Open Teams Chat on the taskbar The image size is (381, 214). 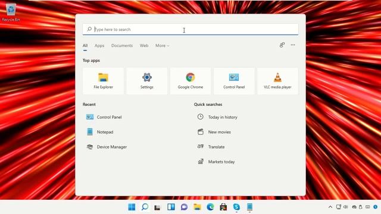(x=184, y=207)
